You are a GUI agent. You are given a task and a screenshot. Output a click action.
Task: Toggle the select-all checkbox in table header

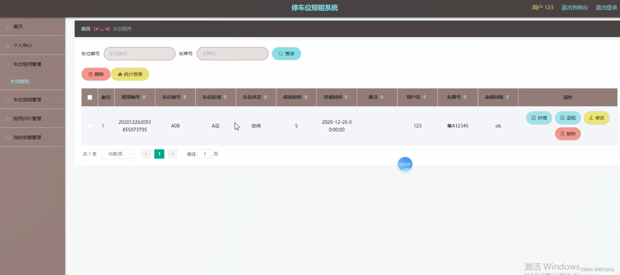[90, 97]
